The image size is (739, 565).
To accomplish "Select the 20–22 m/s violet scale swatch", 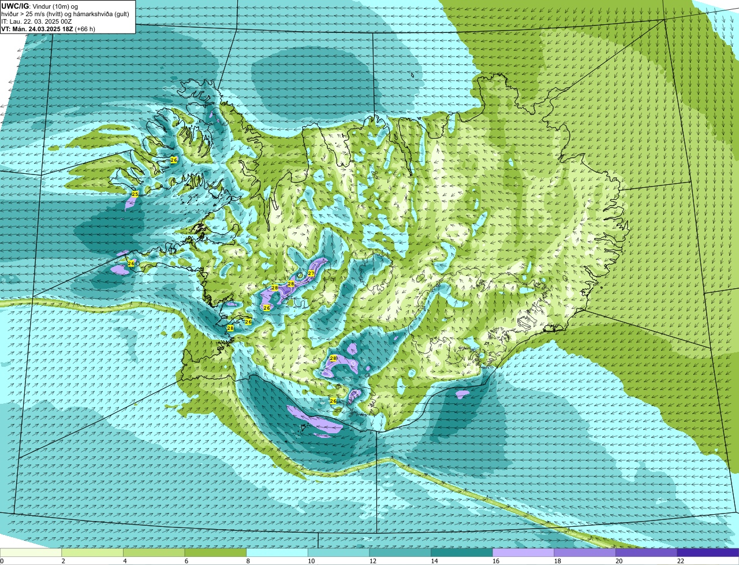I will pos(647,553).
